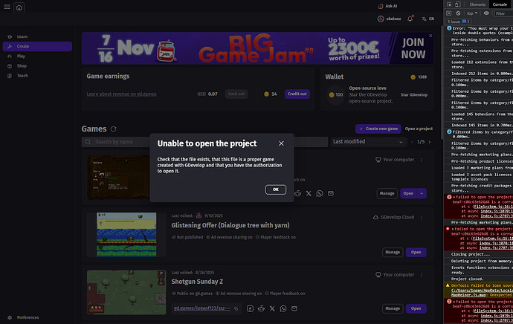Screen dimensions: 513x324
Task: Toggle the console sidebar panel
Action: [449, 13]
